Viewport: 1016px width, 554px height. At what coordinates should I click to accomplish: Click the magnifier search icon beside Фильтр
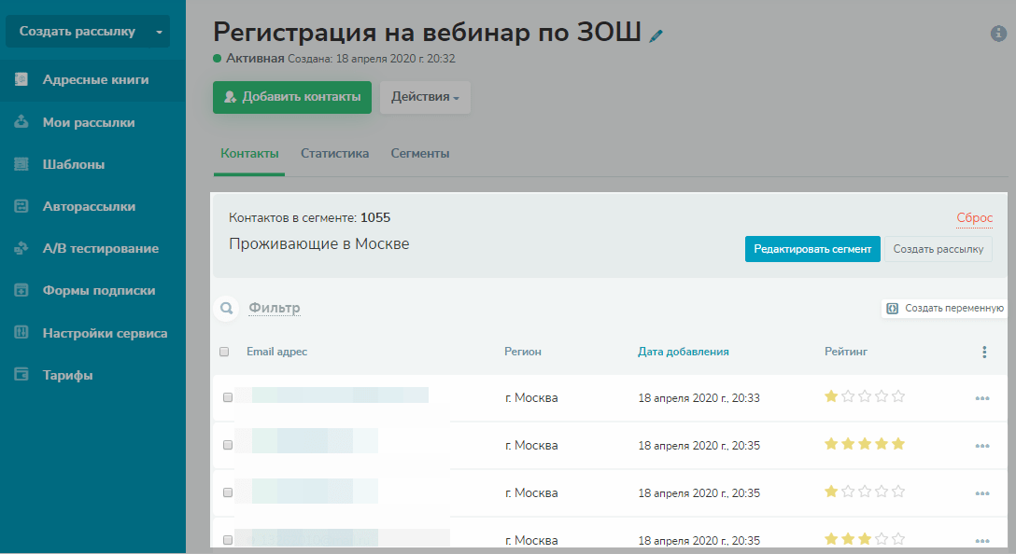click(225, 308)
